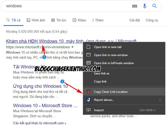Open the Thêm more options menu
This screenshot has width=168, height=128.
pyautogui.click(x=98, y=20)
